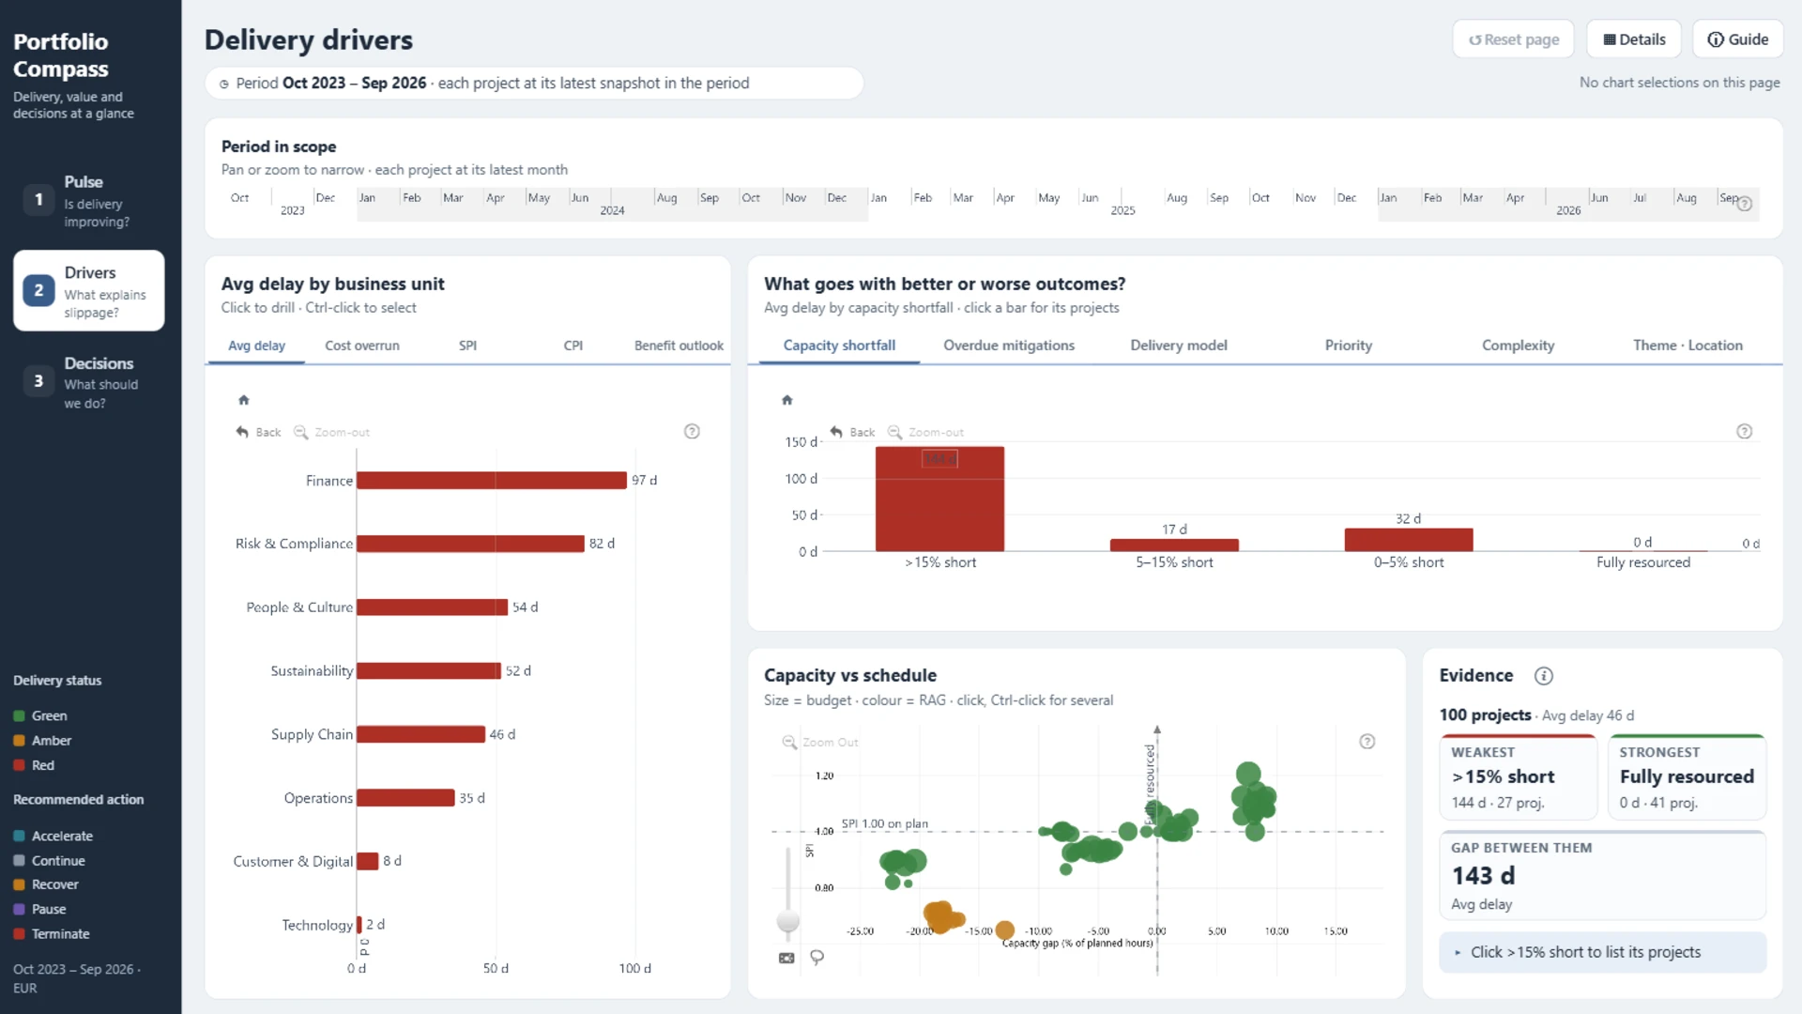Click help icon at timeline end
Viewport: 1802px width, 1014px height.
pos(1745,204)
